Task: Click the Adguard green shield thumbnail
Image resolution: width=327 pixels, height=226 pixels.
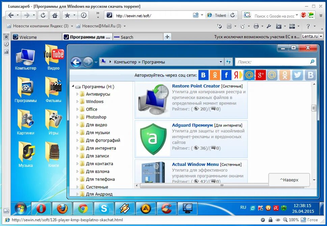Action: [153, 139]
